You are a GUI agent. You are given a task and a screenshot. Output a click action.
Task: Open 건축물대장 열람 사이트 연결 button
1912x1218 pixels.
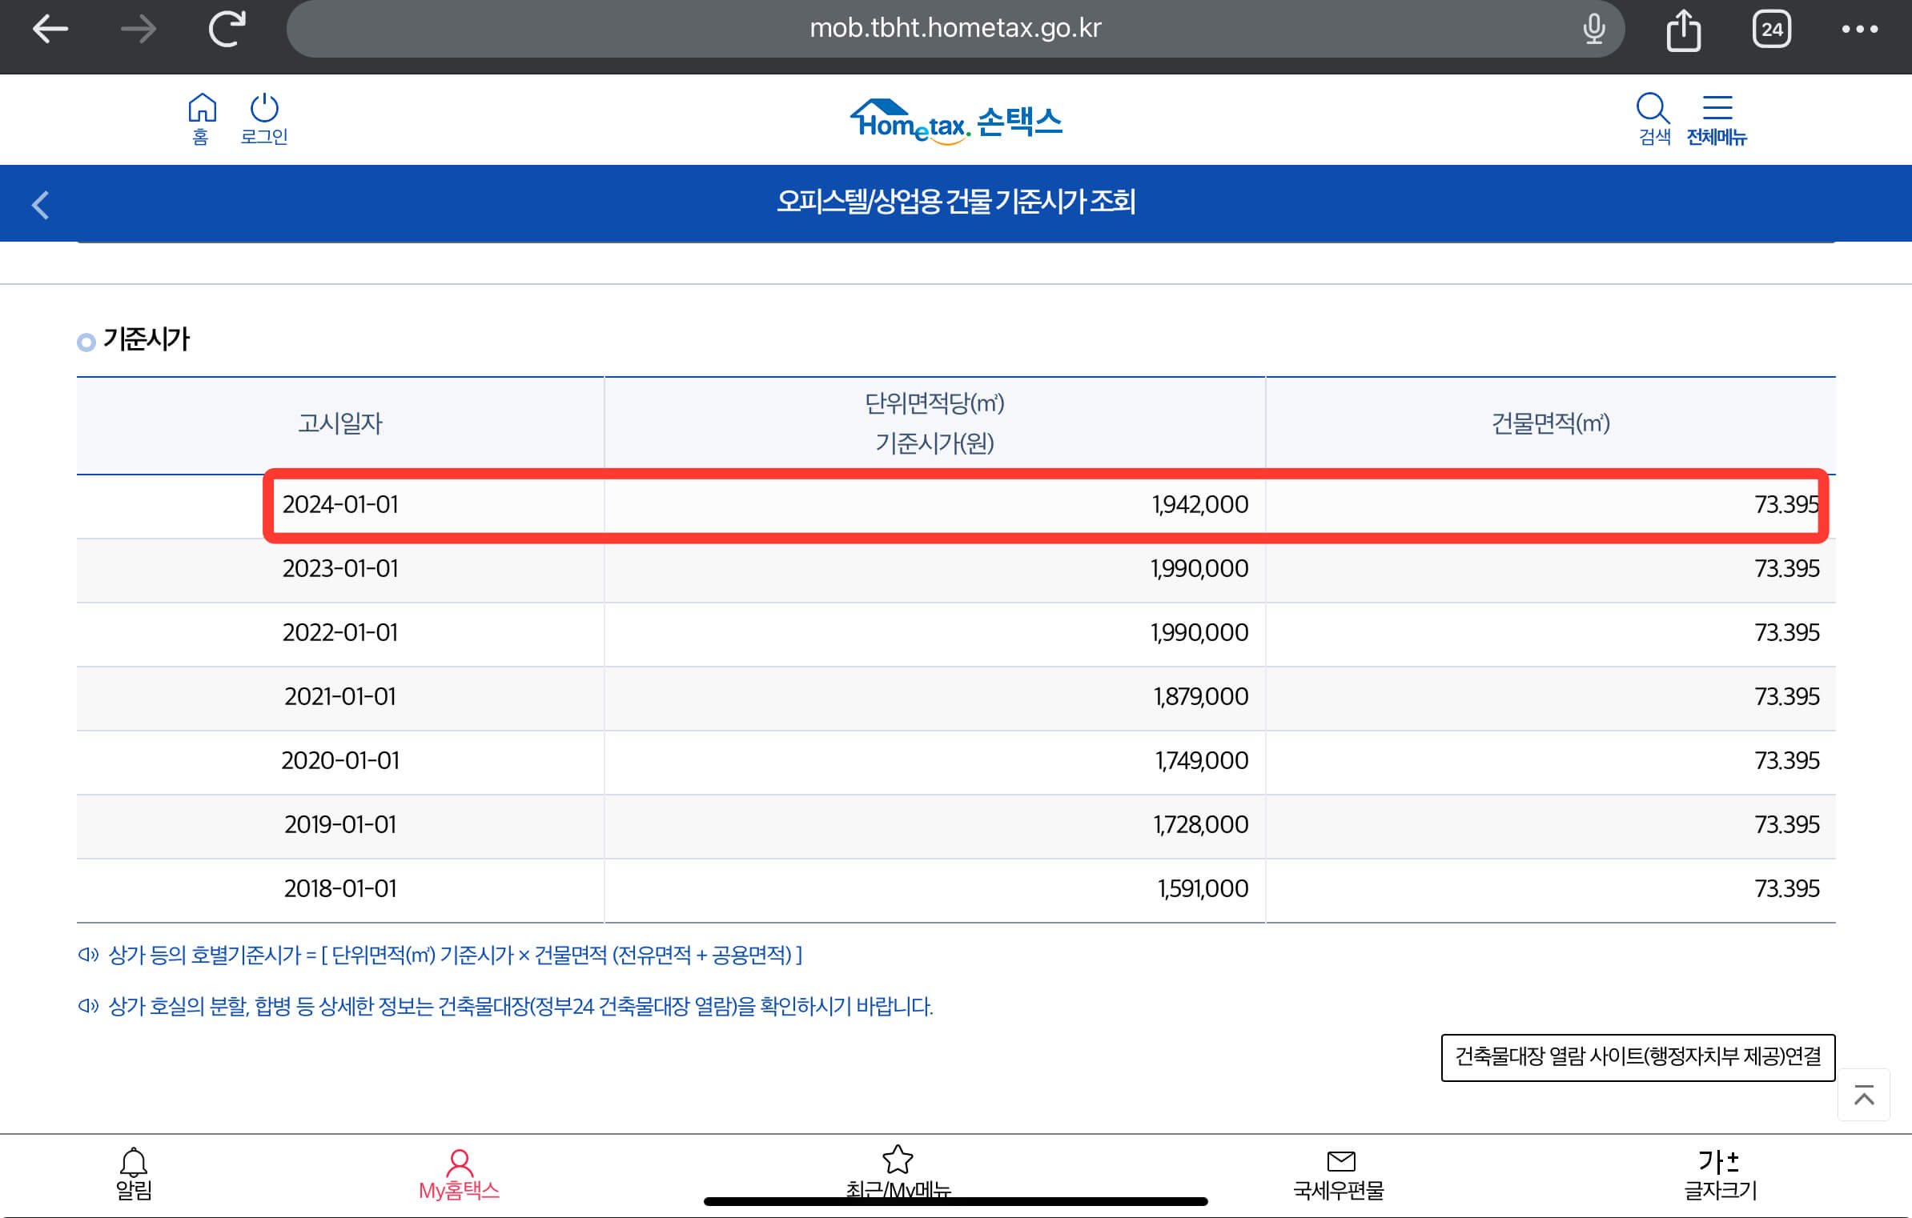pyautogui.click(x=1637, y=1057)
